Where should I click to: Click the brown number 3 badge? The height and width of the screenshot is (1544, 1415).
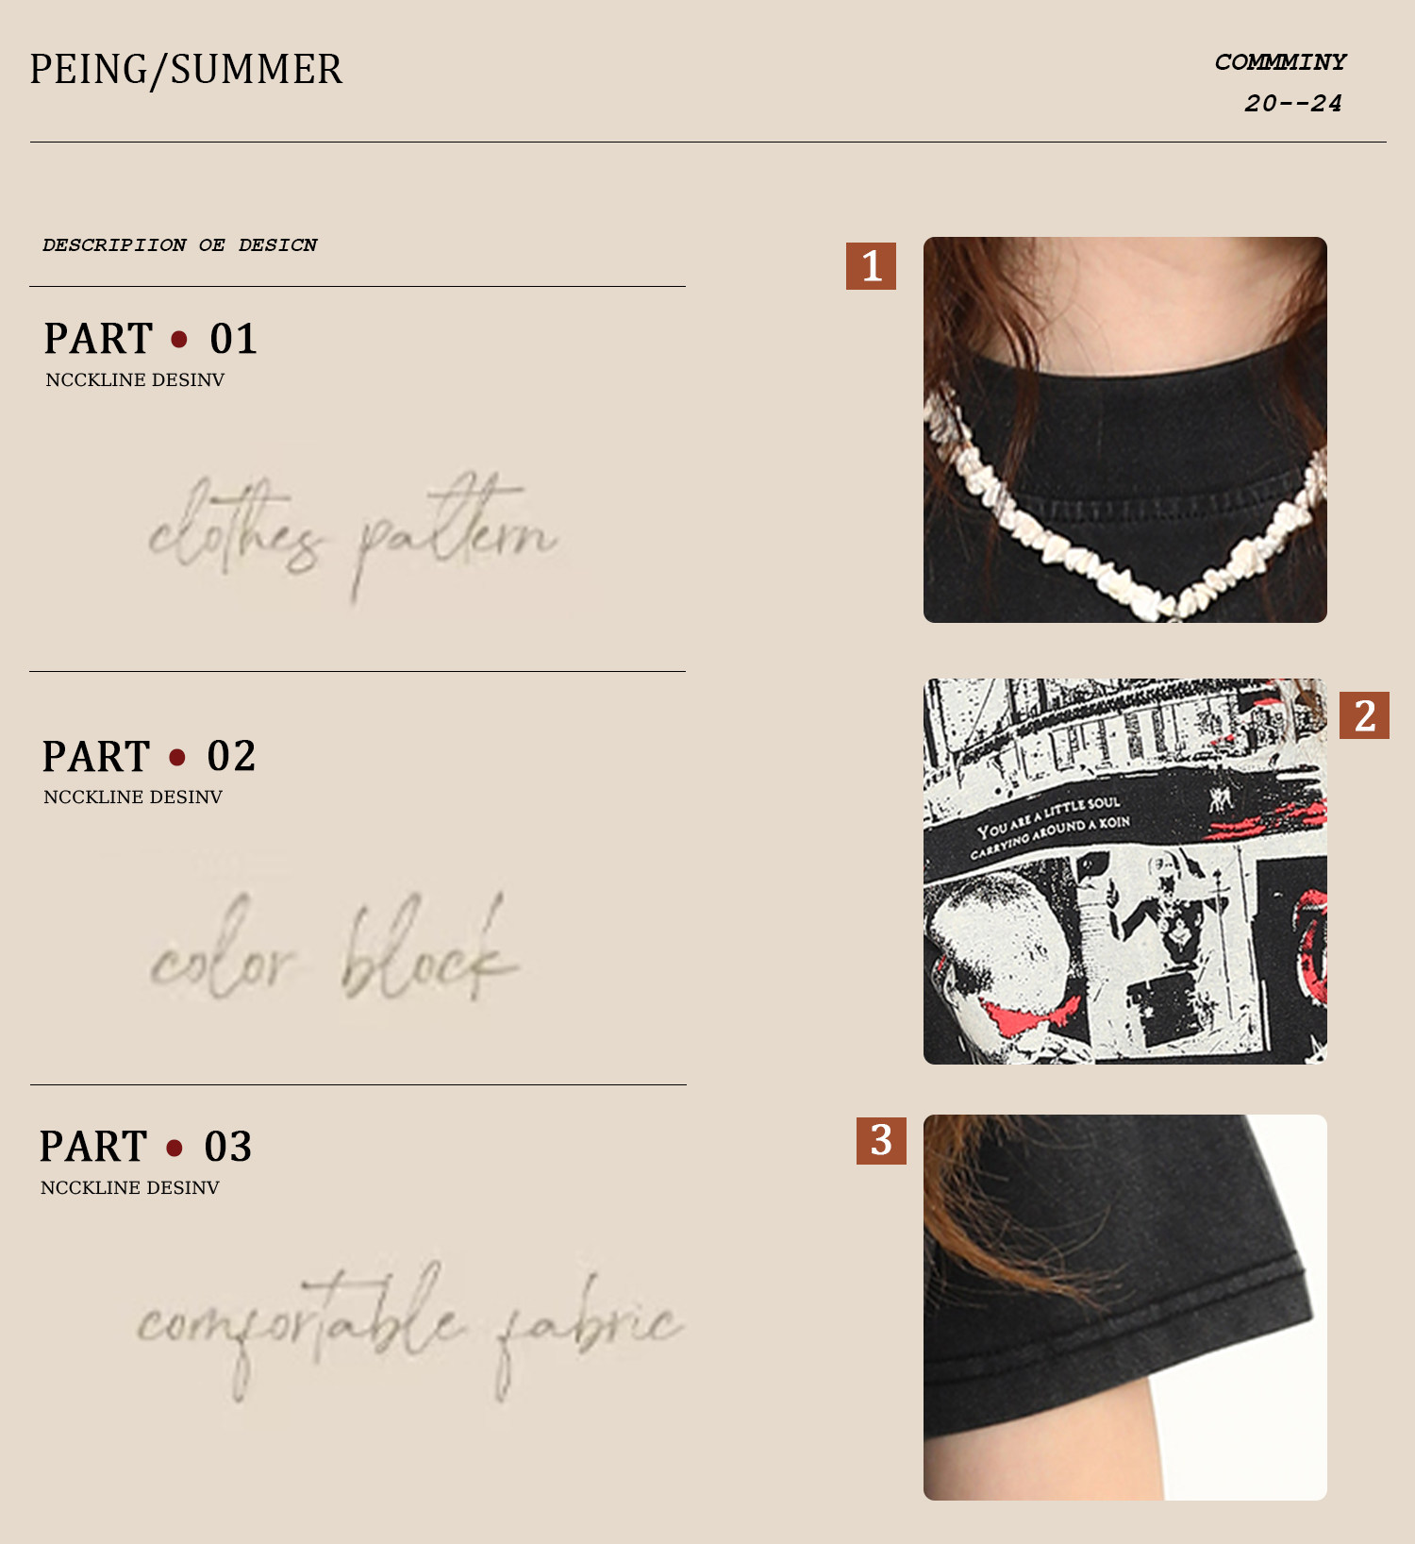click(x=881, y=1140)
